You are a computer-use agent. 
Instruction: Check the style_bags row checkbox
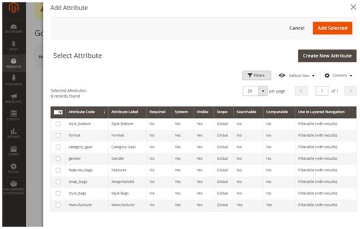pyautogui.click(x=58, y=193)
